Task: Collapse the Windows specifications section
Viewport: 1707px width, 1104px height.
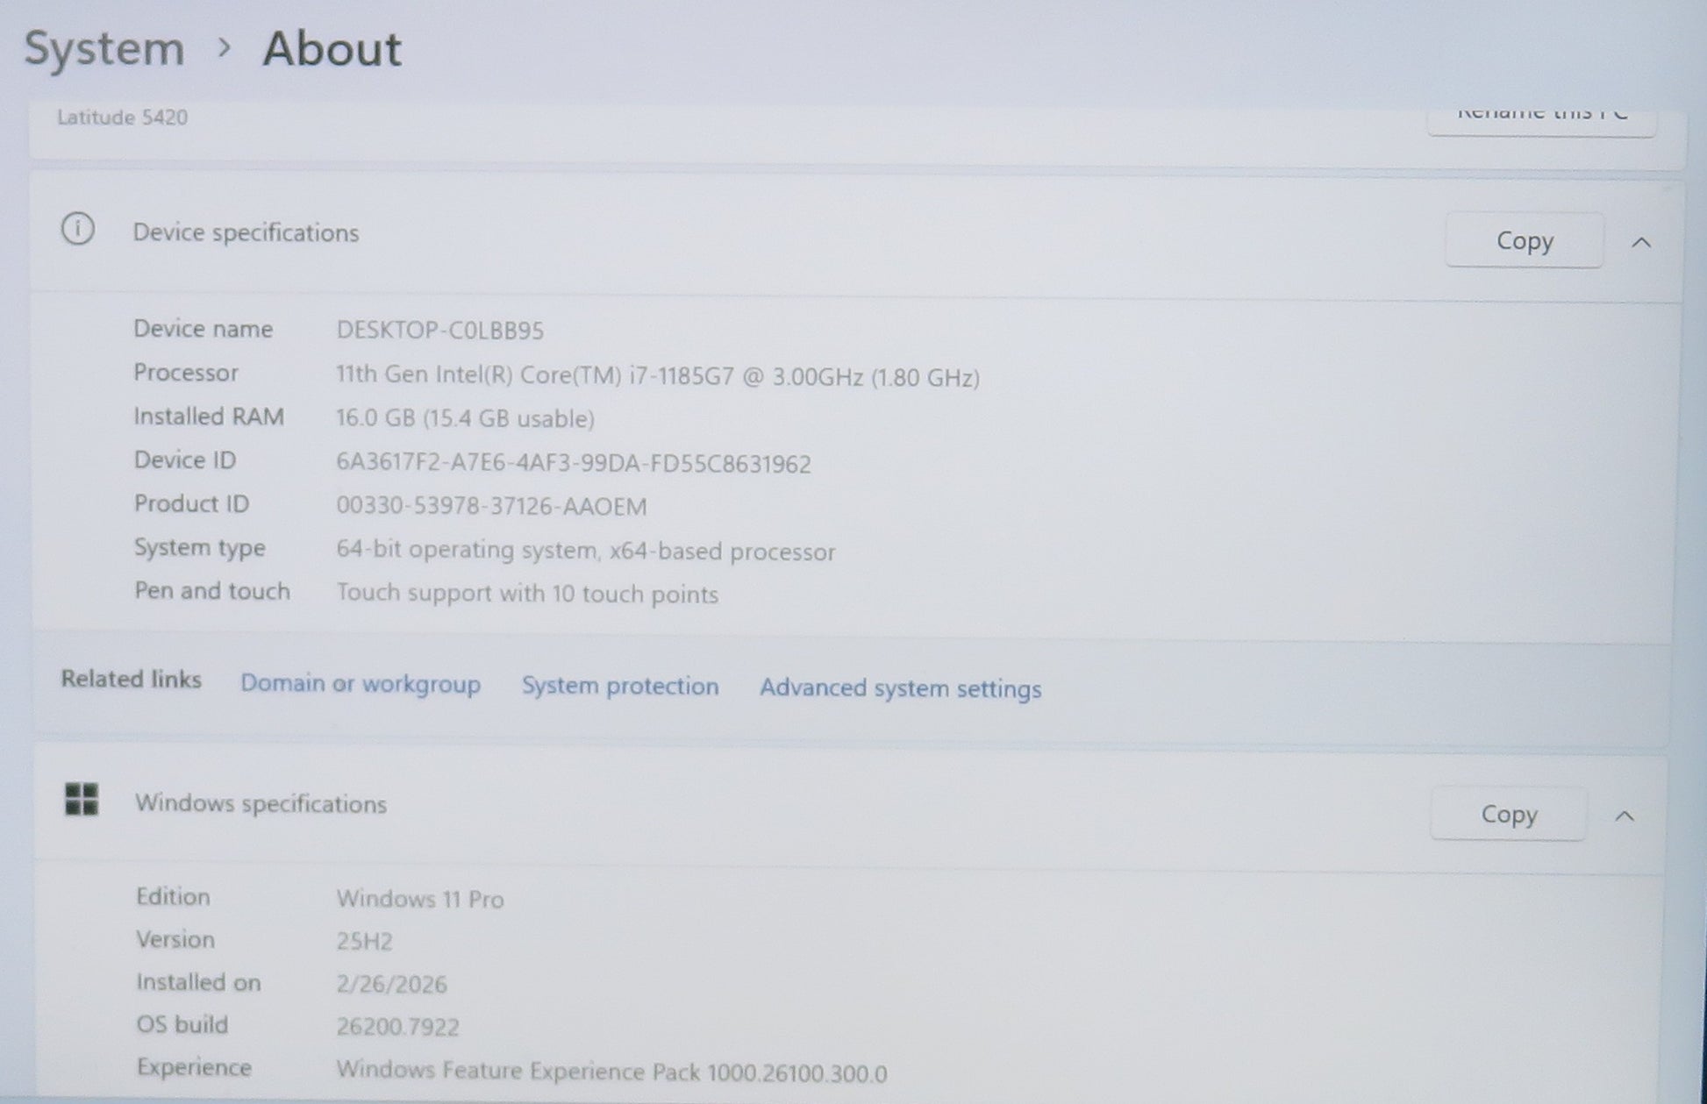Action: point(1624,816)
